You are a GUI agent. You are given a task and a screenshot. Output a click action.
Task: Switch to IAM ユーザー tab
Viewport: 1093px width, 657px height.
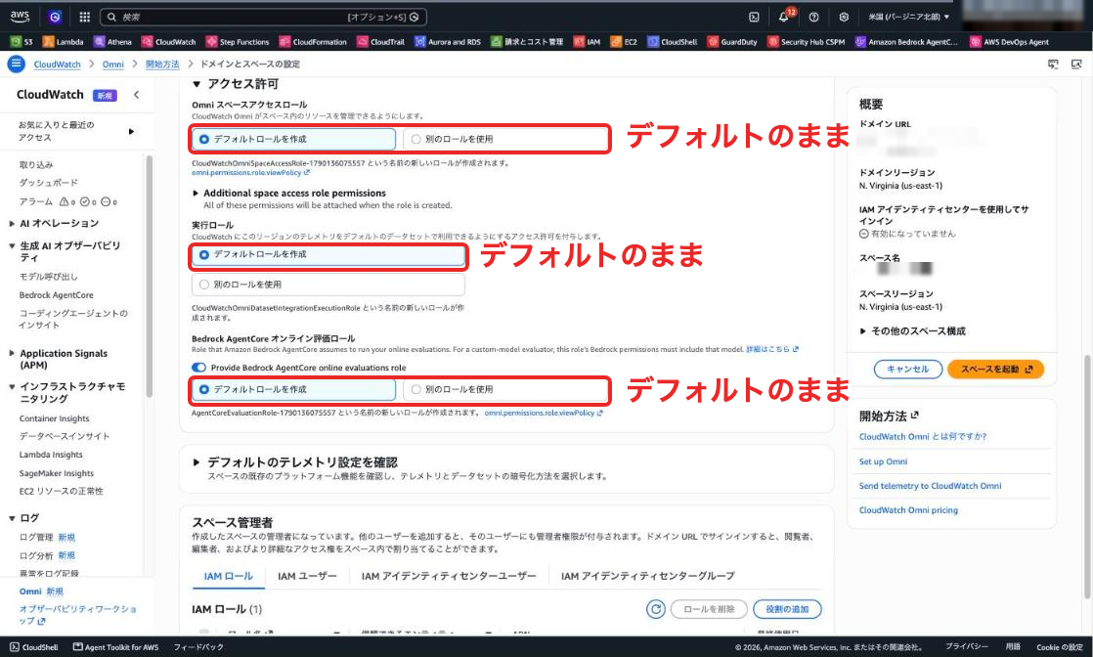click(x=307, y=576)
